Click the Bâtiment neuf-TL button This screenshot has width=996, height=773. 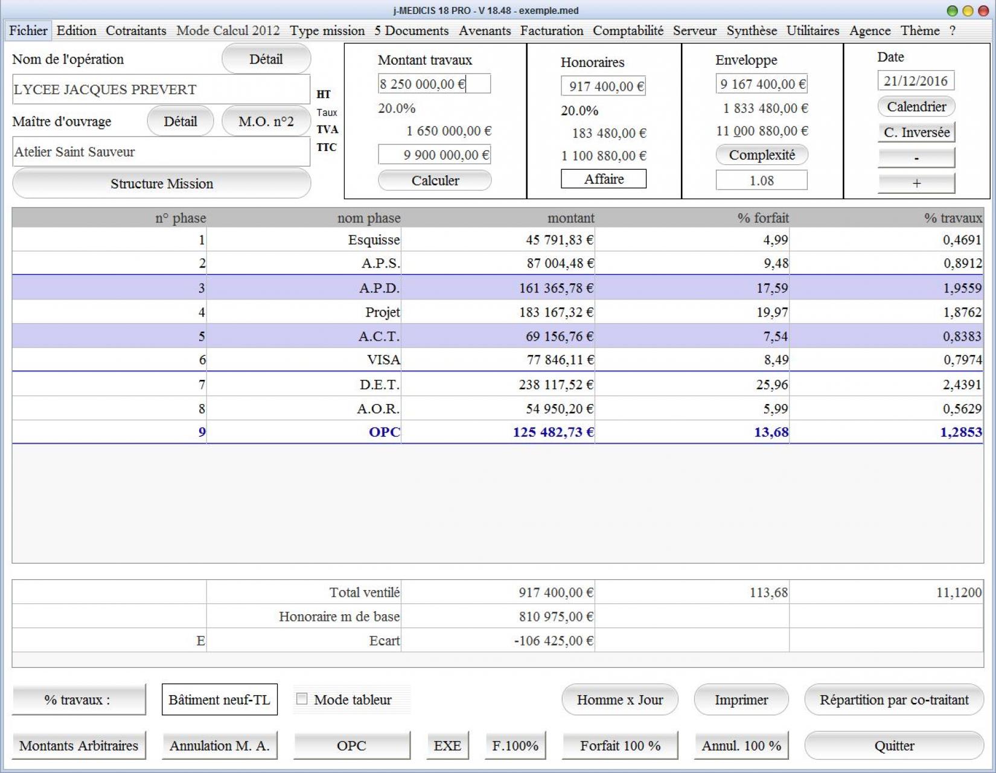[x=220, y=700]
